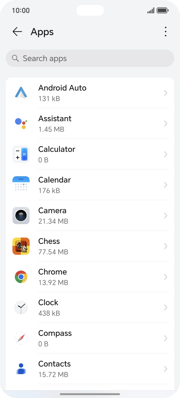The image size is (180, 398).
Task: Click the Chess game icon
Action: pyautogui.click(x=21, y=246)
